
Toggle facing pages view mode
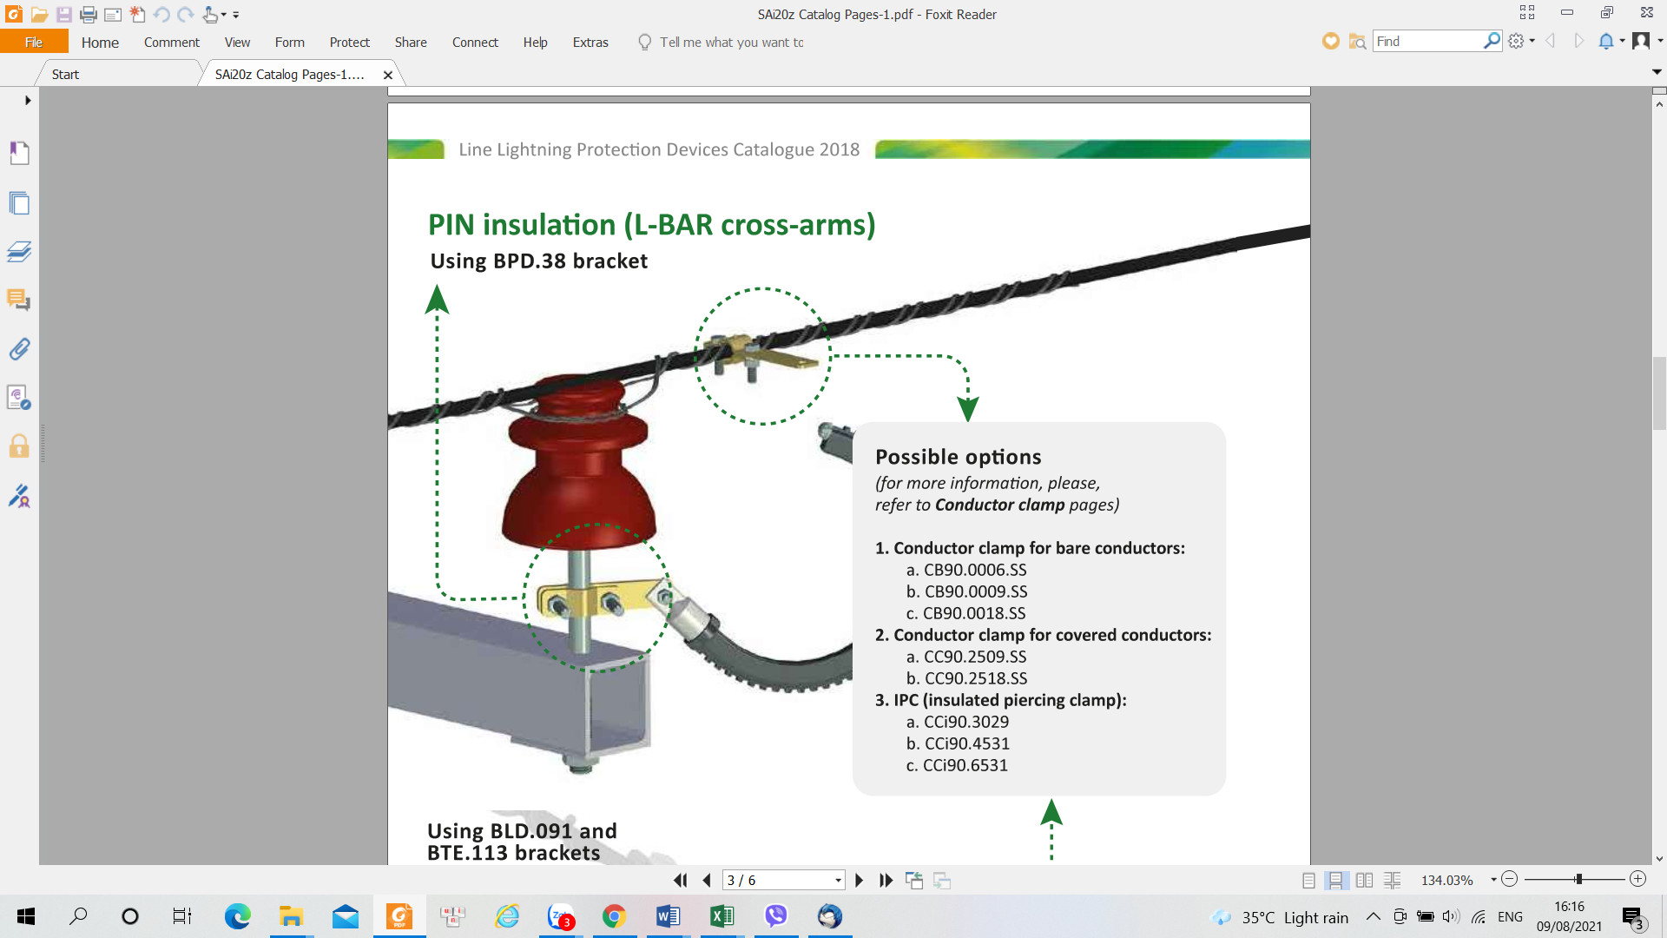click(x=1364, y=880)
